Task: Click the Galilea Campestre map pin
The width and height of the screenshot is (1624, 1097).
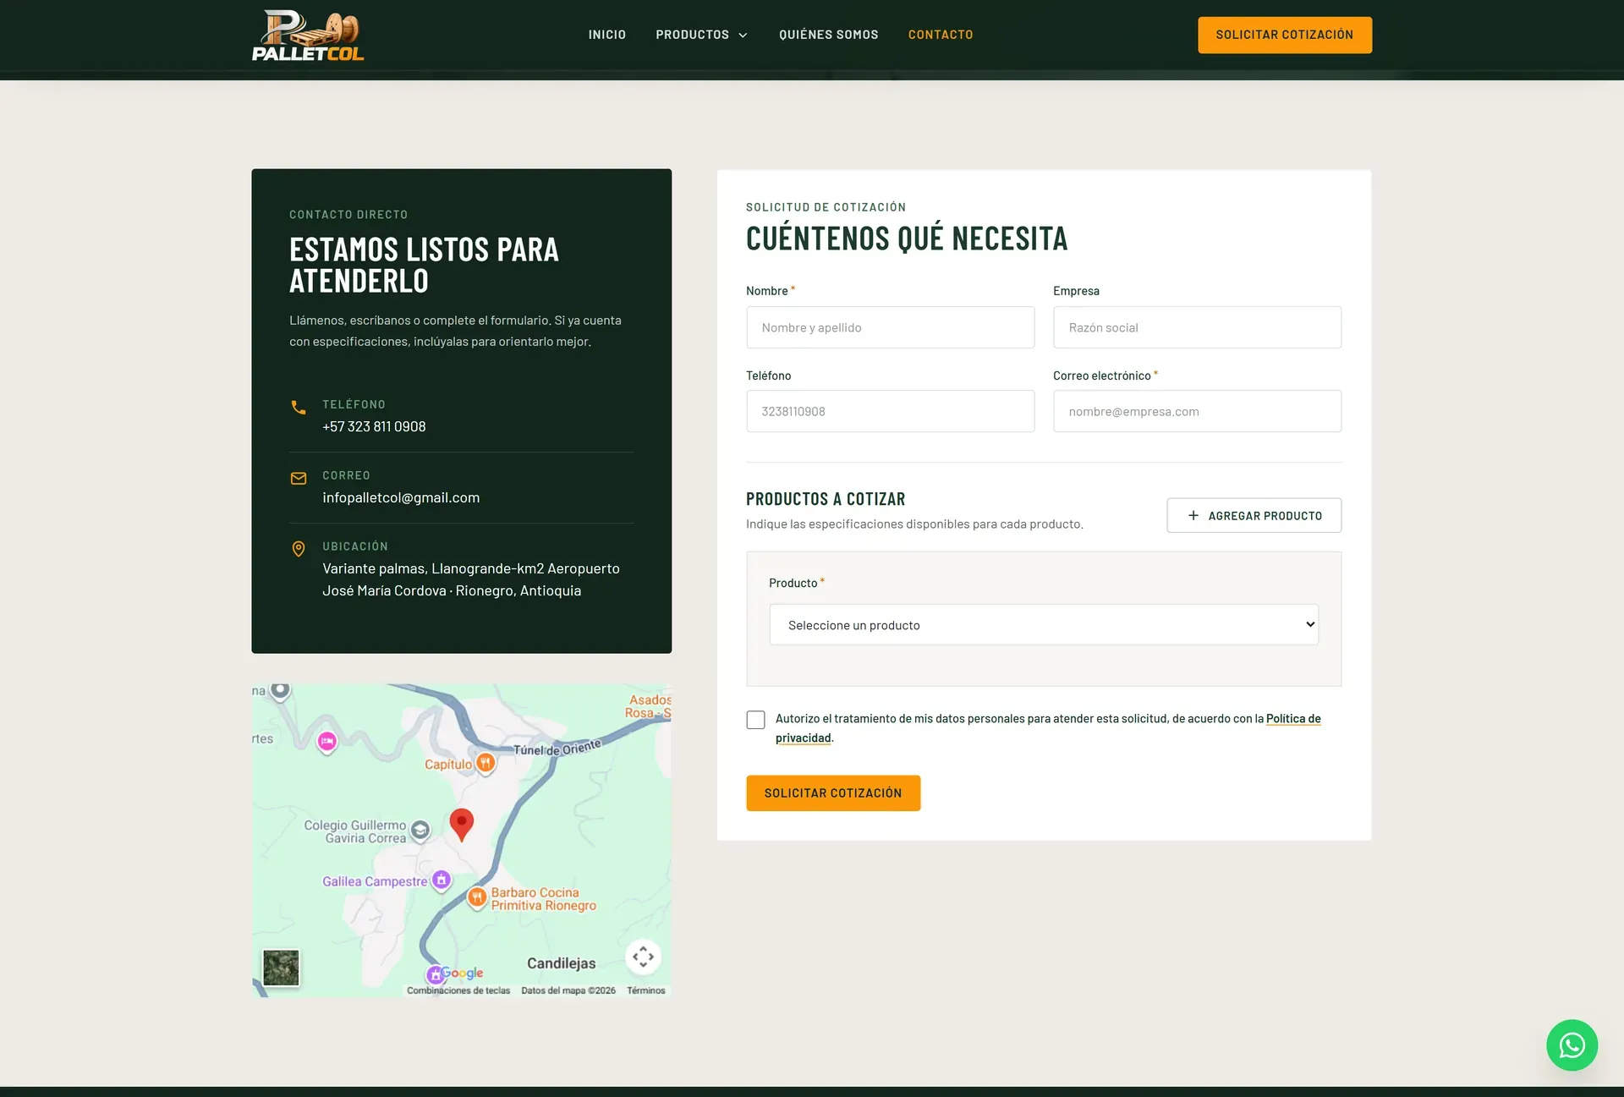Action: tap(441, 880)
